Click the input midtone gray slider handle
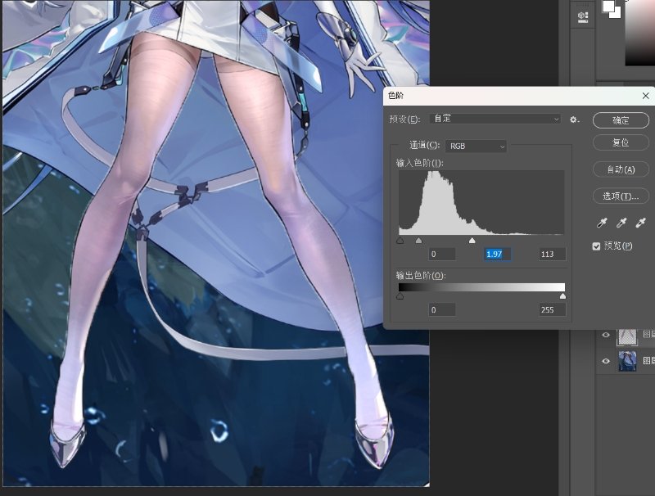 pos(419,241)
